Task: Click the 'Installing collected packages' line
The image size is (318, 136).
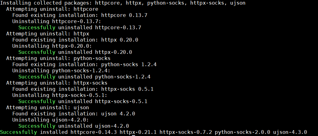Action: 123,3
